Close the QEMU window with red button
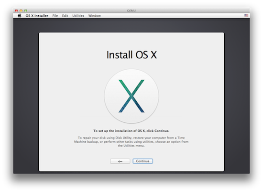This screenshot has height=192, width=263. (16, 11)
